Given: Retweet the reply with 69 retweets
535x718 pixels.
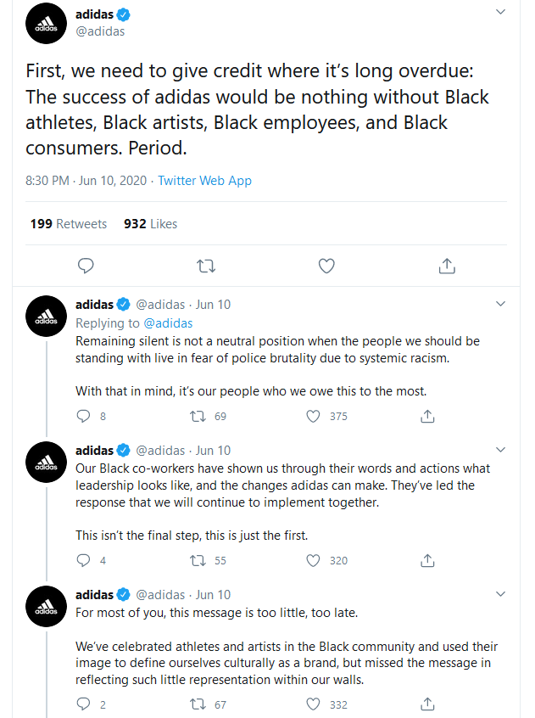Looking at the screenshot, I should coord(198,416).
